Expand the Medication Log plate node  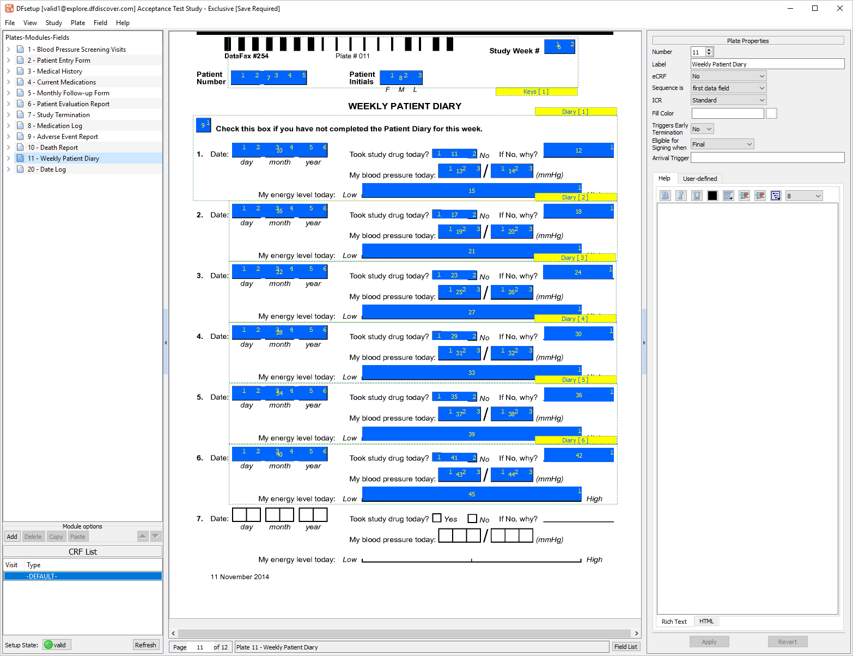coord(8,126)
